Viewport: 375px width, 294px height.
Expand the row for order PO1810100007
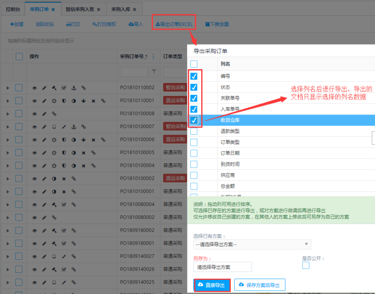click(x=7, y=127)
